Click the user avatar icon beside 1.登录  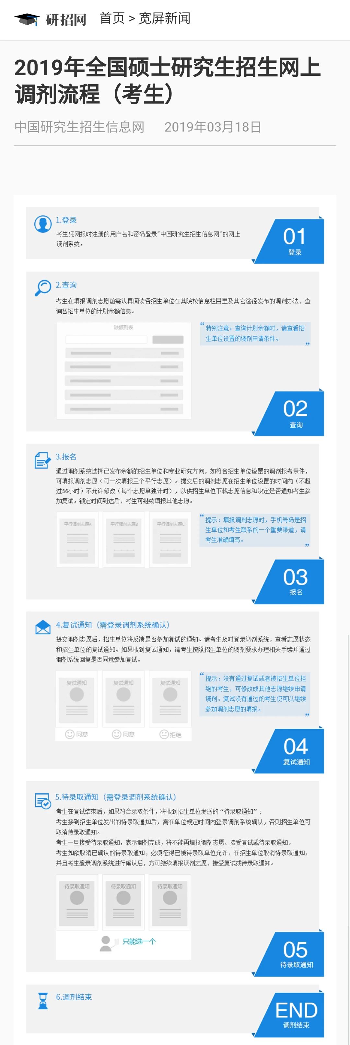(x=42, y=224)
